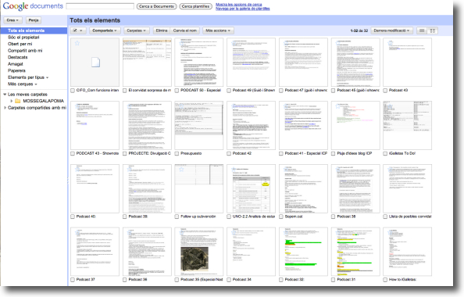Click Mostra les opcions de cerca link

tap(239, 5)
